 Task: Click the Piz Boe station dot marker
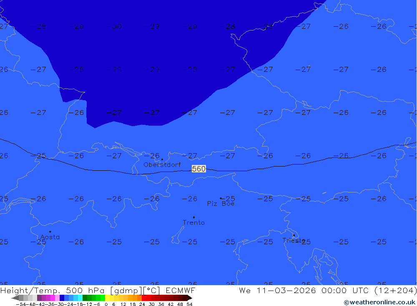click(x=221, y=198)
